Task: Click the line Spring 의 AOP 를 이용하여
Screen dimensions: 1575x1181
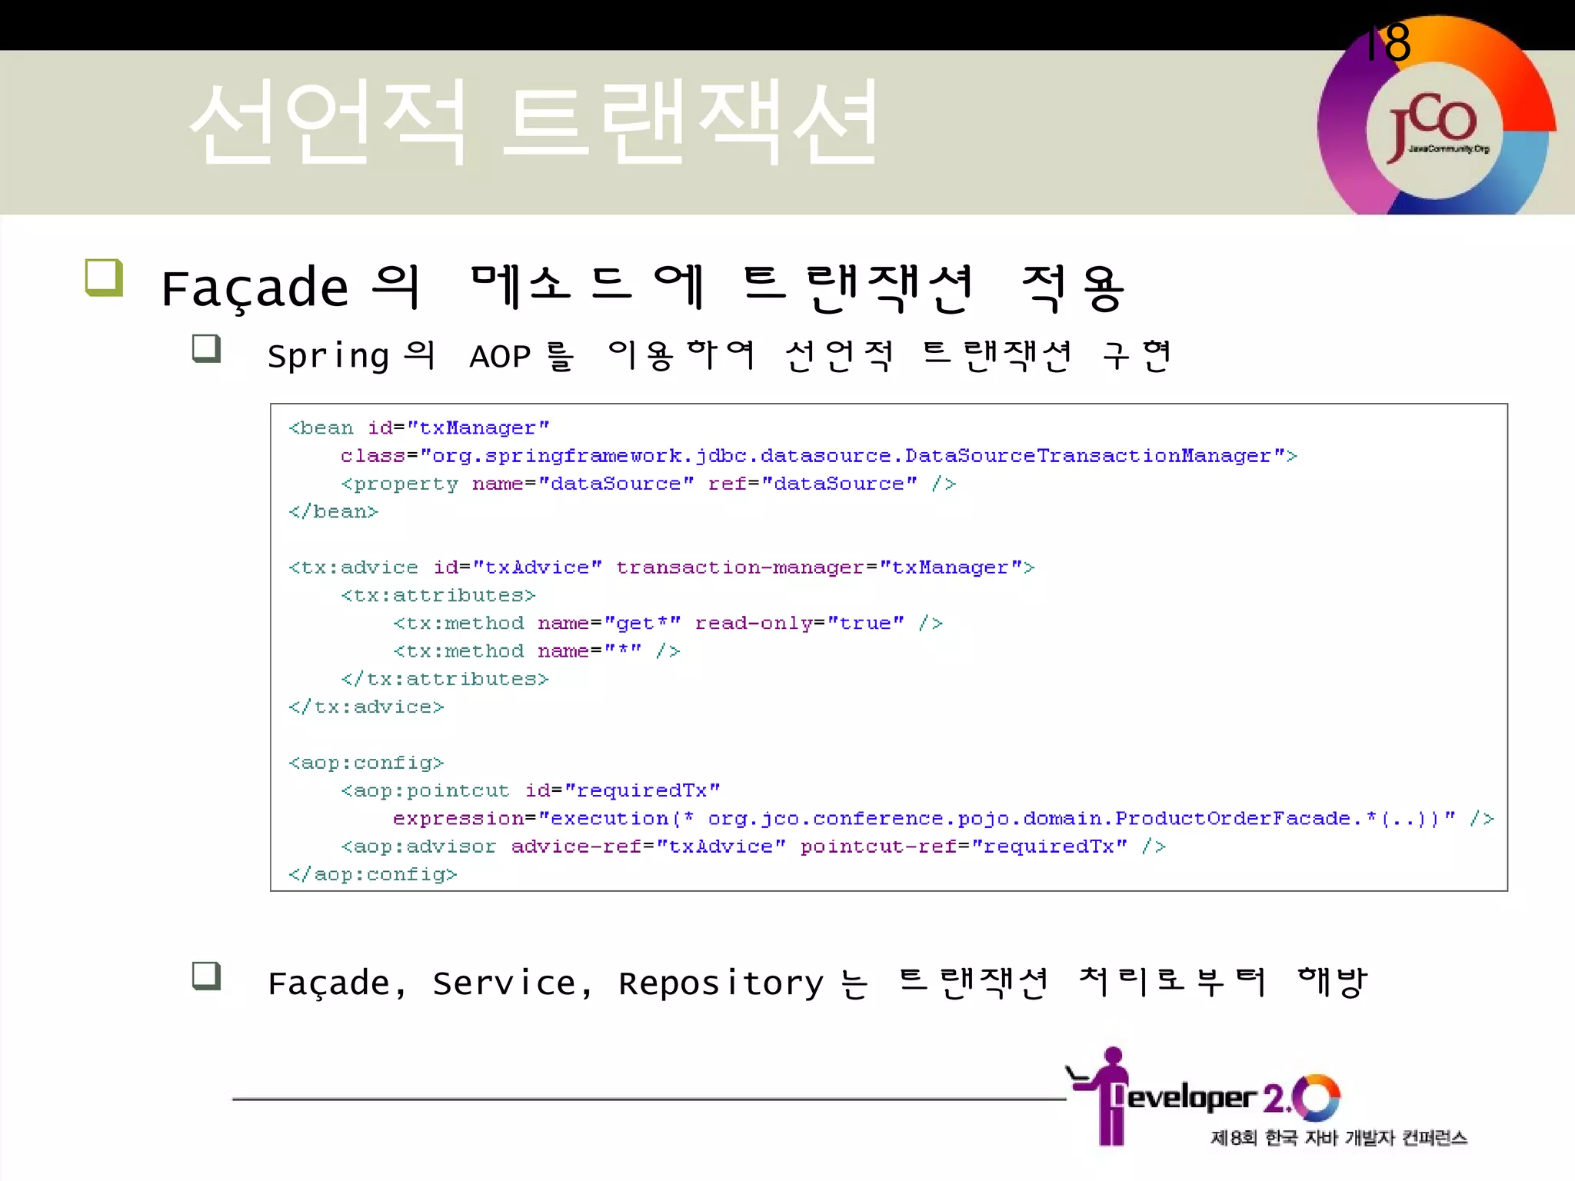Action: coord(720,355)
